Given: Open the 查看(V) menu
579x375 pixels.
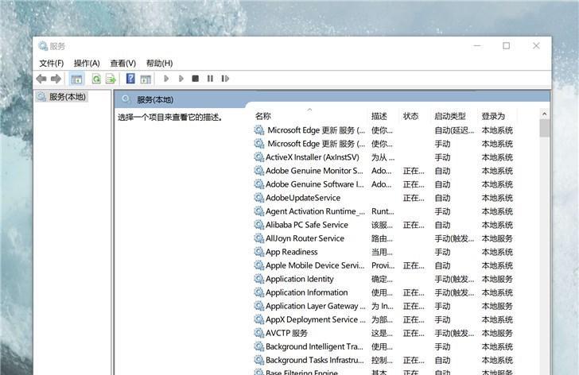Looking at the screenshot, I should pos(123,64).
